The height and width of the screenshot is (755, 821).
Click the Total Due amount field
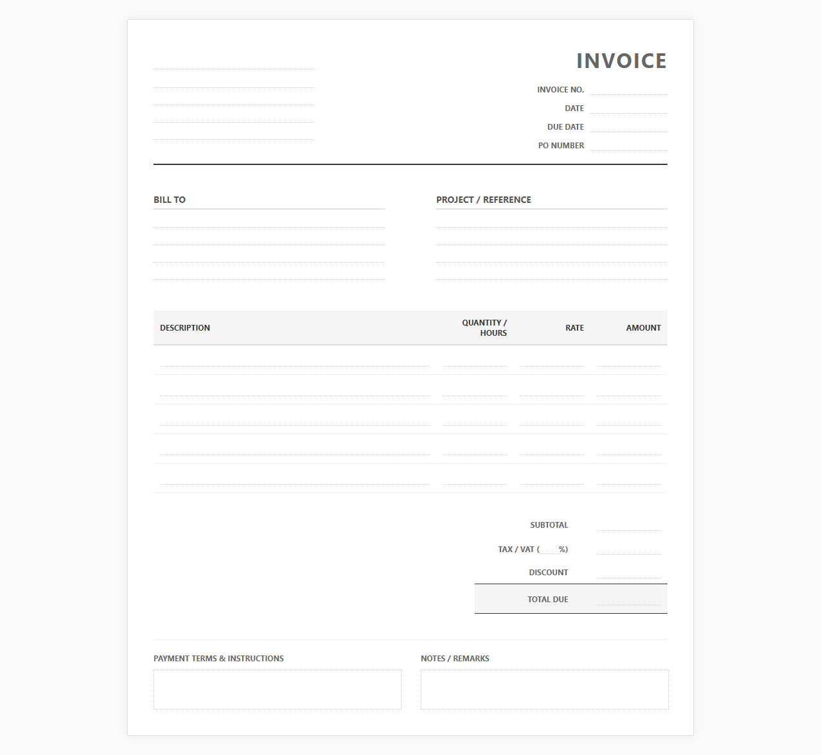tap(629, 599)
